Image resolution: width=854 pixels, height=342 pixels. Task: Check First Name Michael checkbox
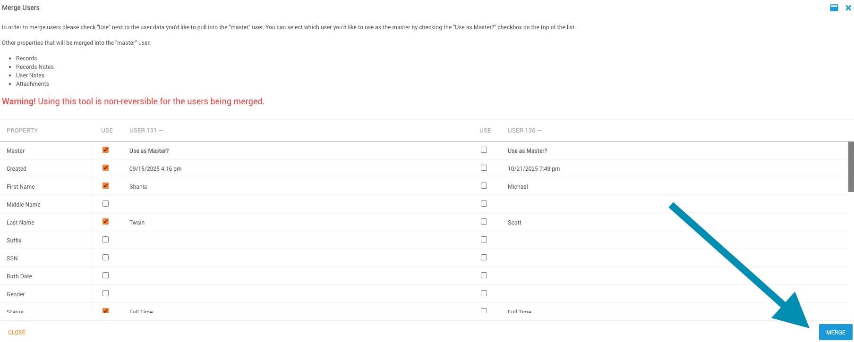pos(484,186)
